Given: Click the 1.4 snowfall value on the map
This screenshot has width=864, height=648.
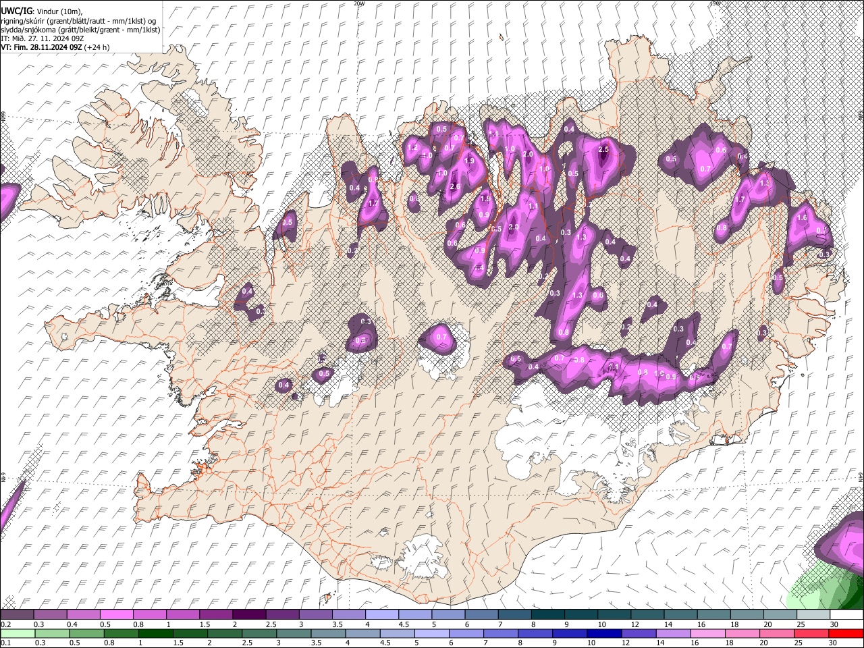Looking at the screenshot, I should tap(479, 268).
